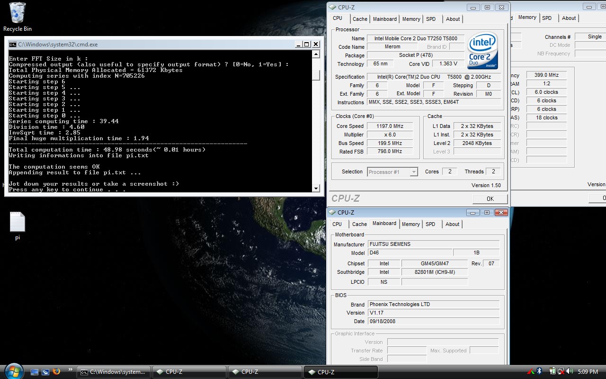Click the '399.0 MHz' value in Memory window
This screenshot has height=379, width=606.
[x=546, y=75]
